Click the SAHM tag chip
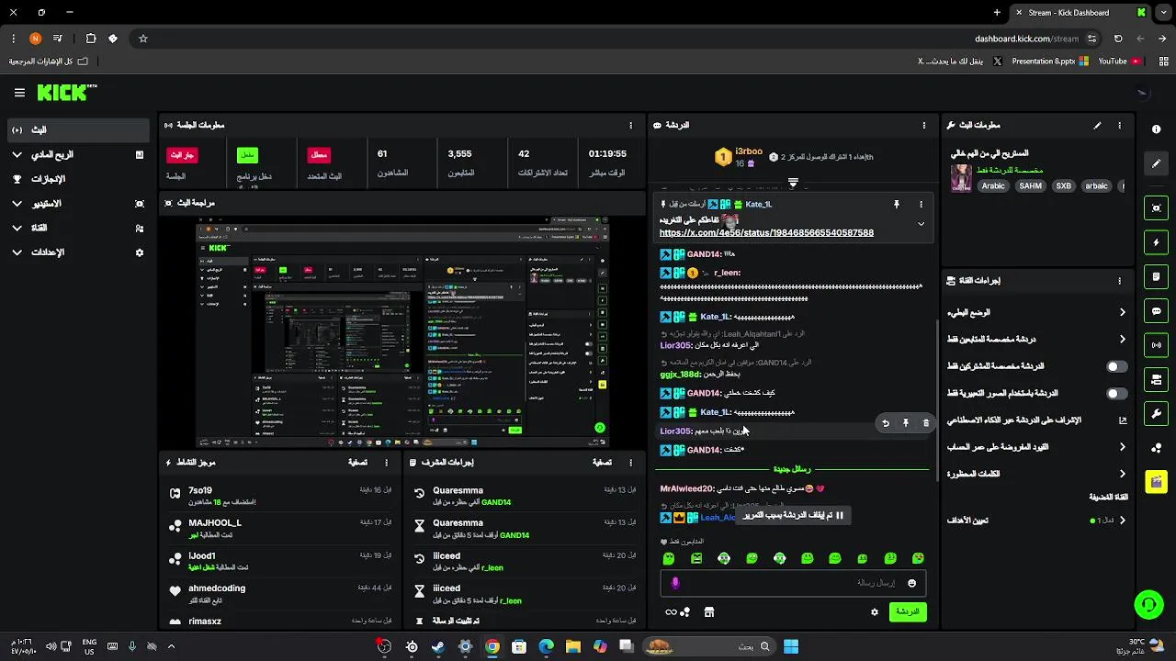The image size is (1176, 661). tap(1030, 186)
